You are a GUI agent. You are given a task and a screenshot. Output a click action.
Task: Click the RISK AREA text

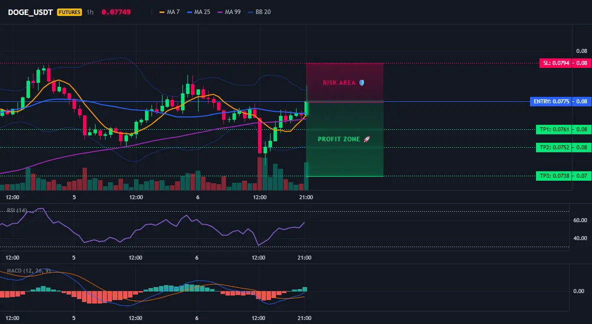(x=339, y=82)
